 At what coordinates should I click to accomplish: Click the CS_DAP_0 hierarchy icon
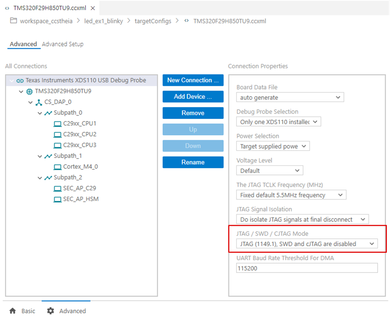[39, 102]
